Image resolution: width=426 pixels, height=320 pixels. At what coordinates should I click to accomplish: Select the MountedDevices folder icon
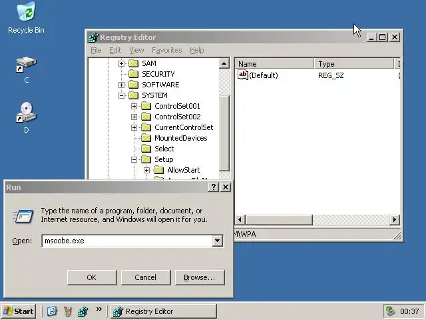pyautogui.click(x=146, y=138)
